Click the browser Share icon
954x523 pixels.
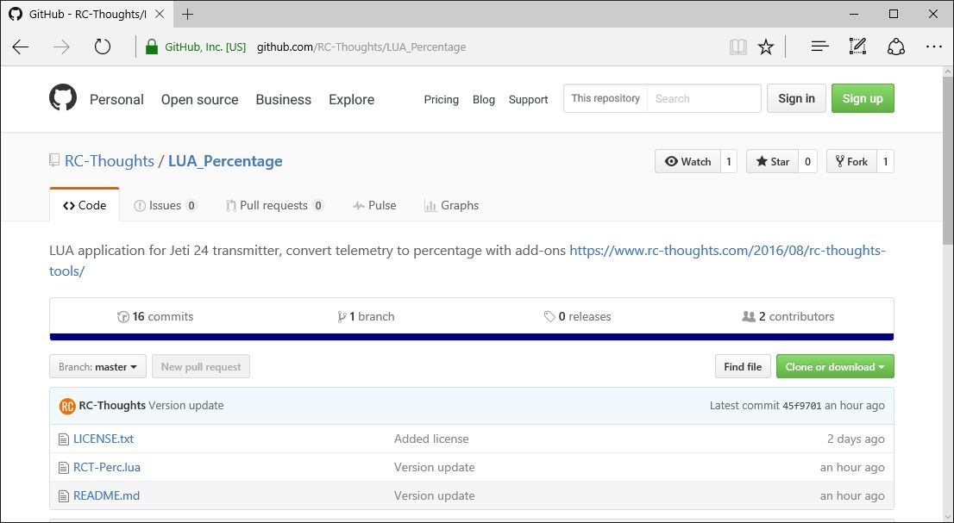[x=896, y=47]
